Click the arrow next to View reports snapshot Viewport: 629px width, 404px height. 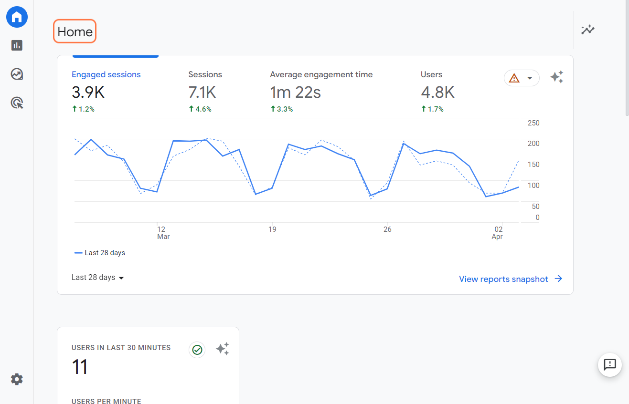coord(558,279)
